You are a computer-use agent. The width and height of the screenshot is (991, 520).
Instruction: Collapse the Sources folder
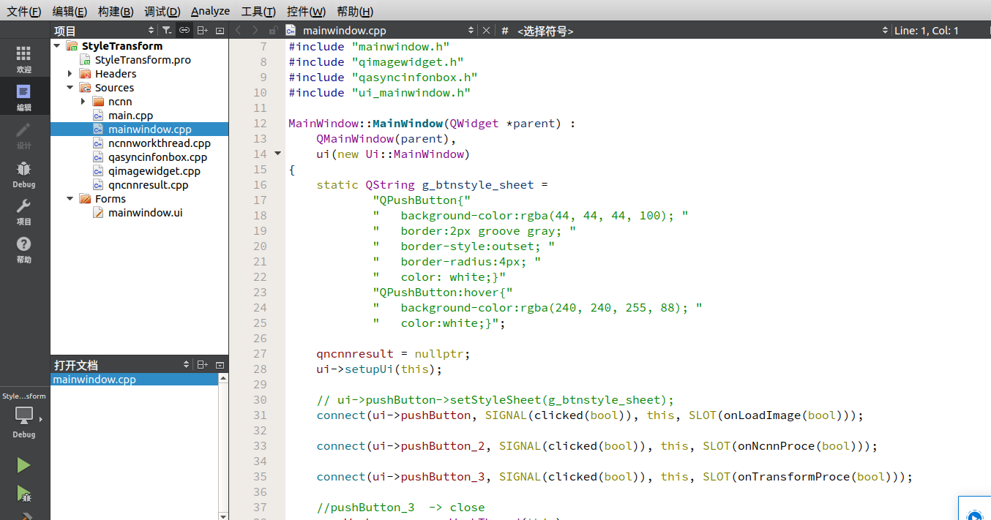[70, 88]
